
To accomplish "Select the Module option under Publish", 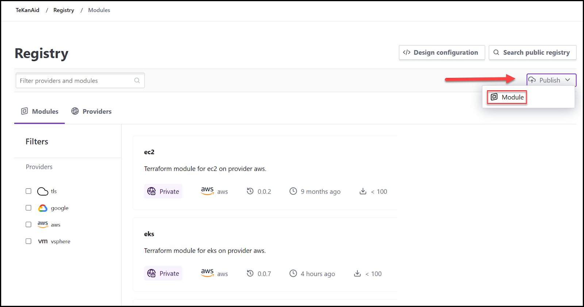I will click(x=507, y=97).
